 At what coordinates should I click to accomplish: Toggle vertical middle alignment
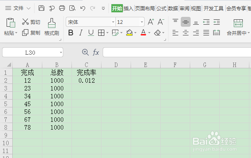pyautogui.click(x=186, y=22)
